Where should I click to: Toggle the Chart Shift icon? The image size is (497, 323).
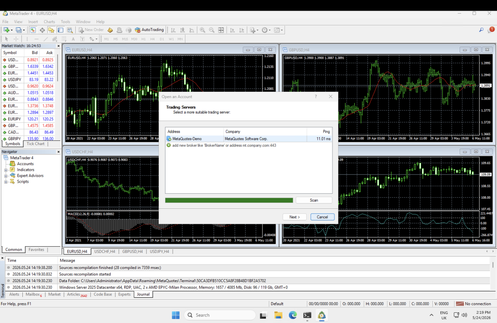click(242, 30)
